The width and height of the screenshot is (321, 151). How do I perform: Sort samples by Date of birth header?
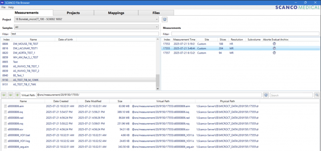[x=65, y=39]
